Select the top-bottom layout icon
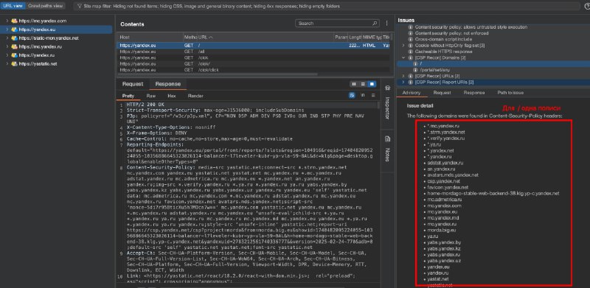The width and height of the screenshot is (590, 288). (x=363, y=84)
